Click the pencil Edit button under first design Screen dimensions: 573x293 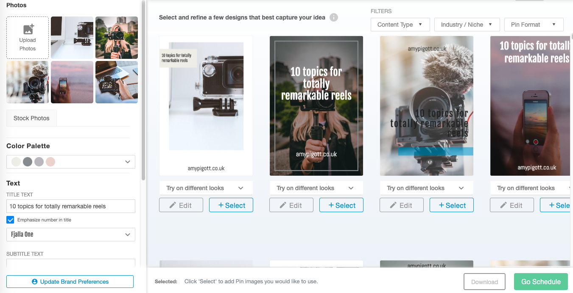(181, 205)
